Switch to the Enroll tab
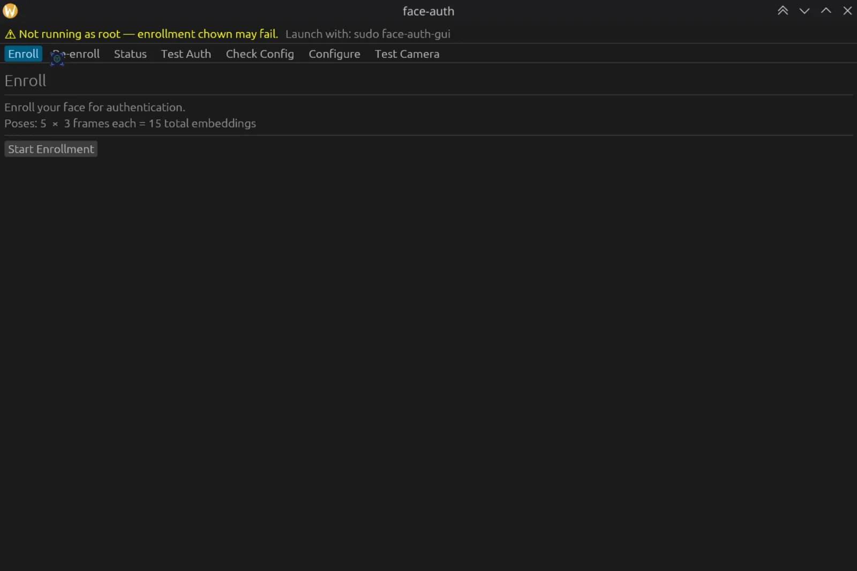Screen dimensions: 857x571 click(x=23, y=54)
